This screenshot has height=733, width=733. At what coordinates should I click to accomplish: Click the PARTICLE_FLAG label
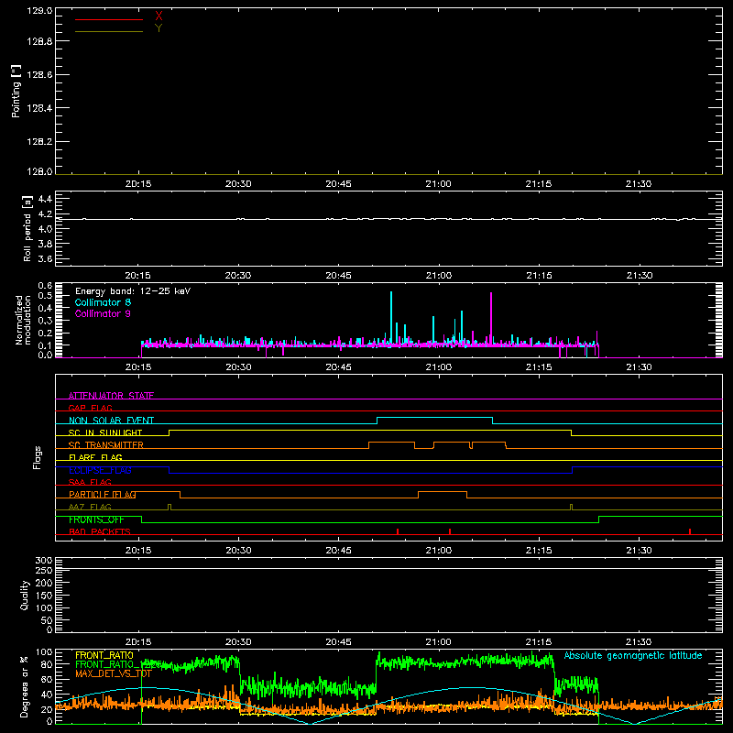point(103,495)
